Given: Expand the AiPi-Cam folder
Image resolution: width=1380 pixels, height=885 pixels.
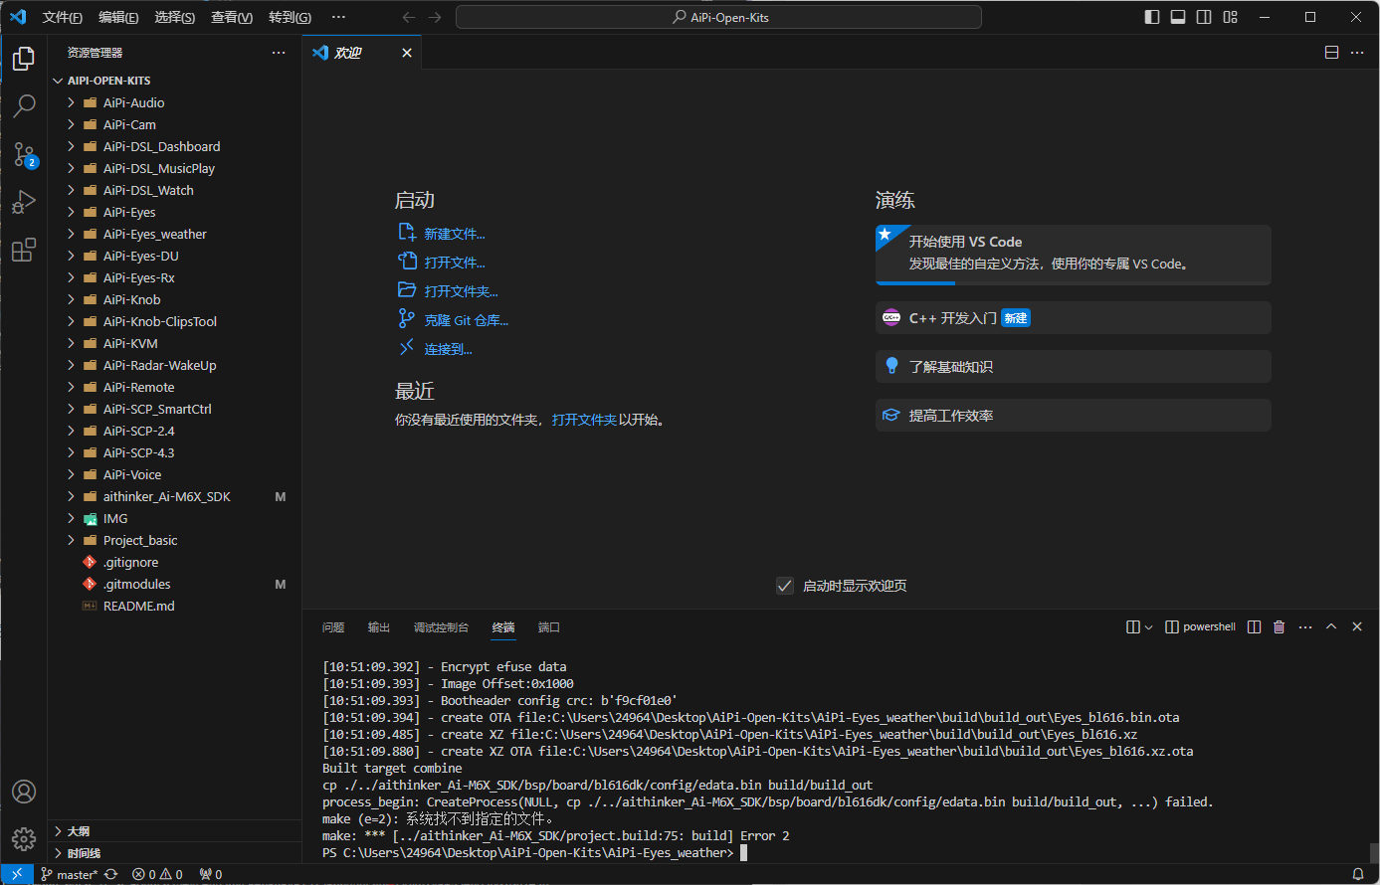Looking at the screenshot, I should click(174, 124).
